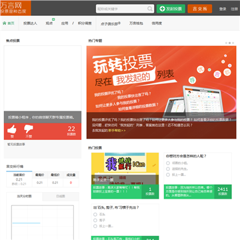Click the plus icon on 发起投票 button
The image size is (240, 240).
click(x=163, y=9)
